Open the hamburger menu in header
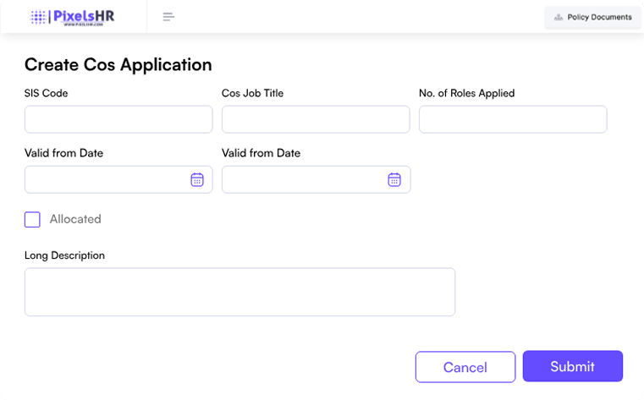The image size is (644, 400). pos(168,17)
